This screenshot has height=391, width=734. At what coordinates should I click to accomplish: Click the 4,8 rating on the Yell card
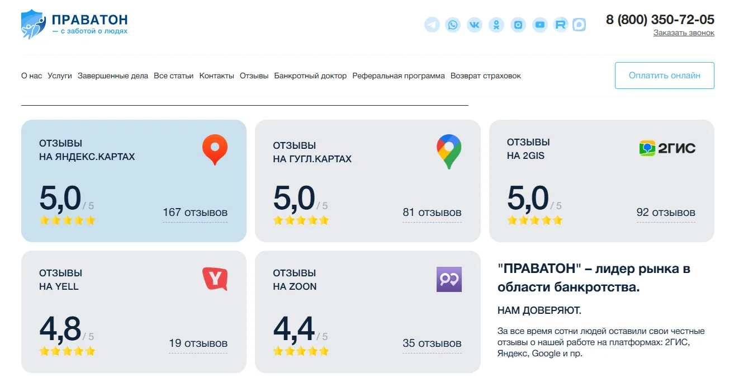pyautogui.click(x=60, y=329)
